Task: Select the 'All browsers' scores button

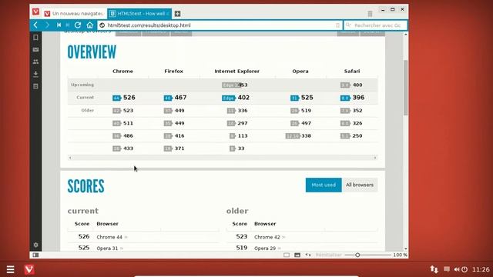Action: [x=360, y=185]
